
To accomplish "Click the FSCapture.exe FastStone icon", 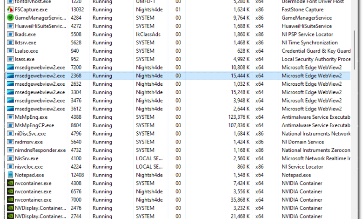I will click(x=10, y=9).
